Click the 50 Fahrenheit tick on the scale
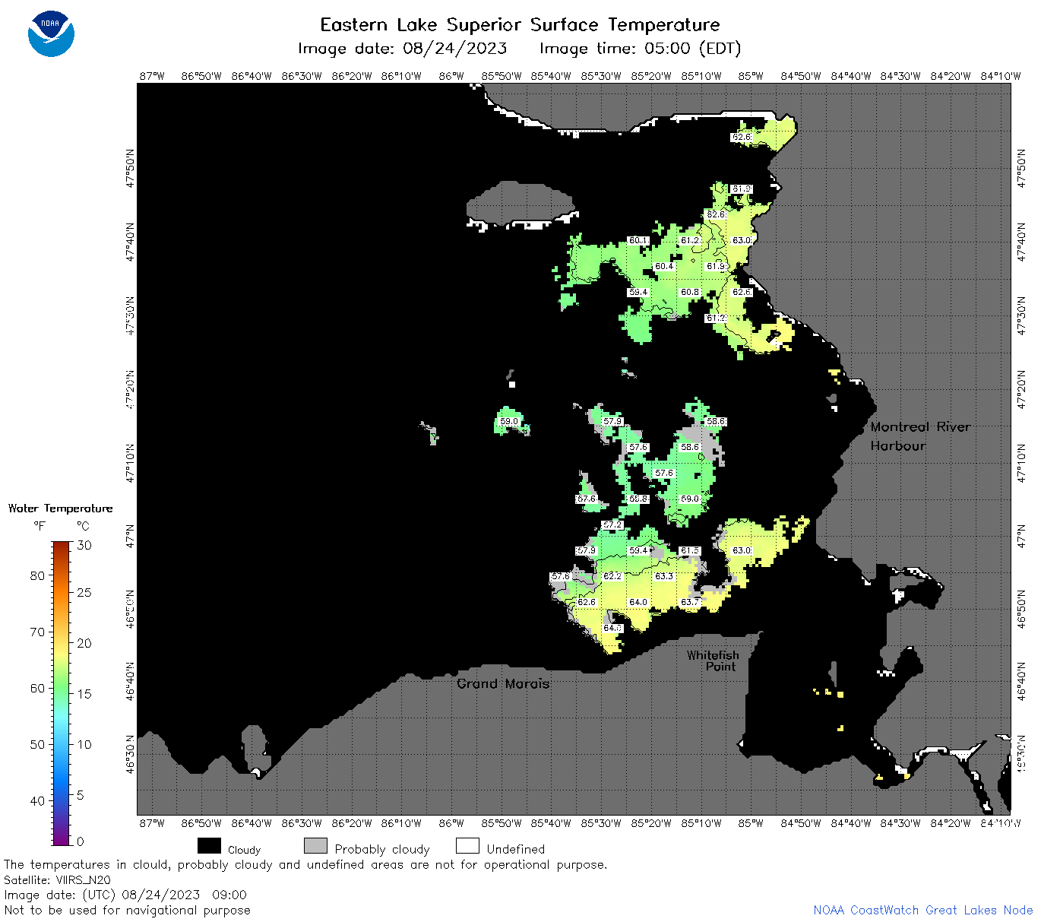Screen dimensions: 1041x922 37,744
